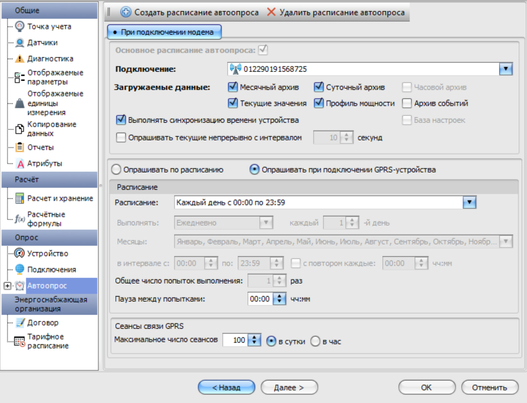The height and width of the screenshot is (403, 527).
Task: Open the Подключение dropdown list
Action: (x=506, y=68)
